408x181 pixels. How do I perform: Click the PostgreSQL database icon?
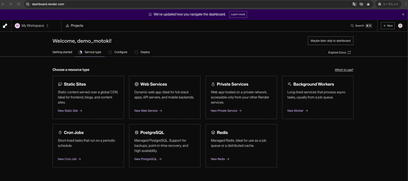pyautogui.click(x=137, y=133)
